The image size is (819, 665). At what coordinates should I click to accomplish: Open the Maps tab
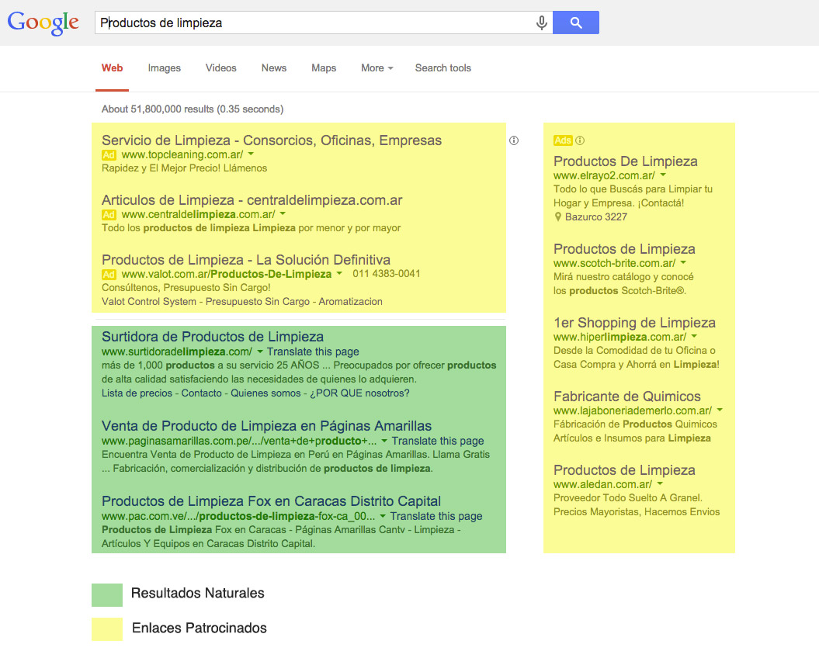pos(324,68)
